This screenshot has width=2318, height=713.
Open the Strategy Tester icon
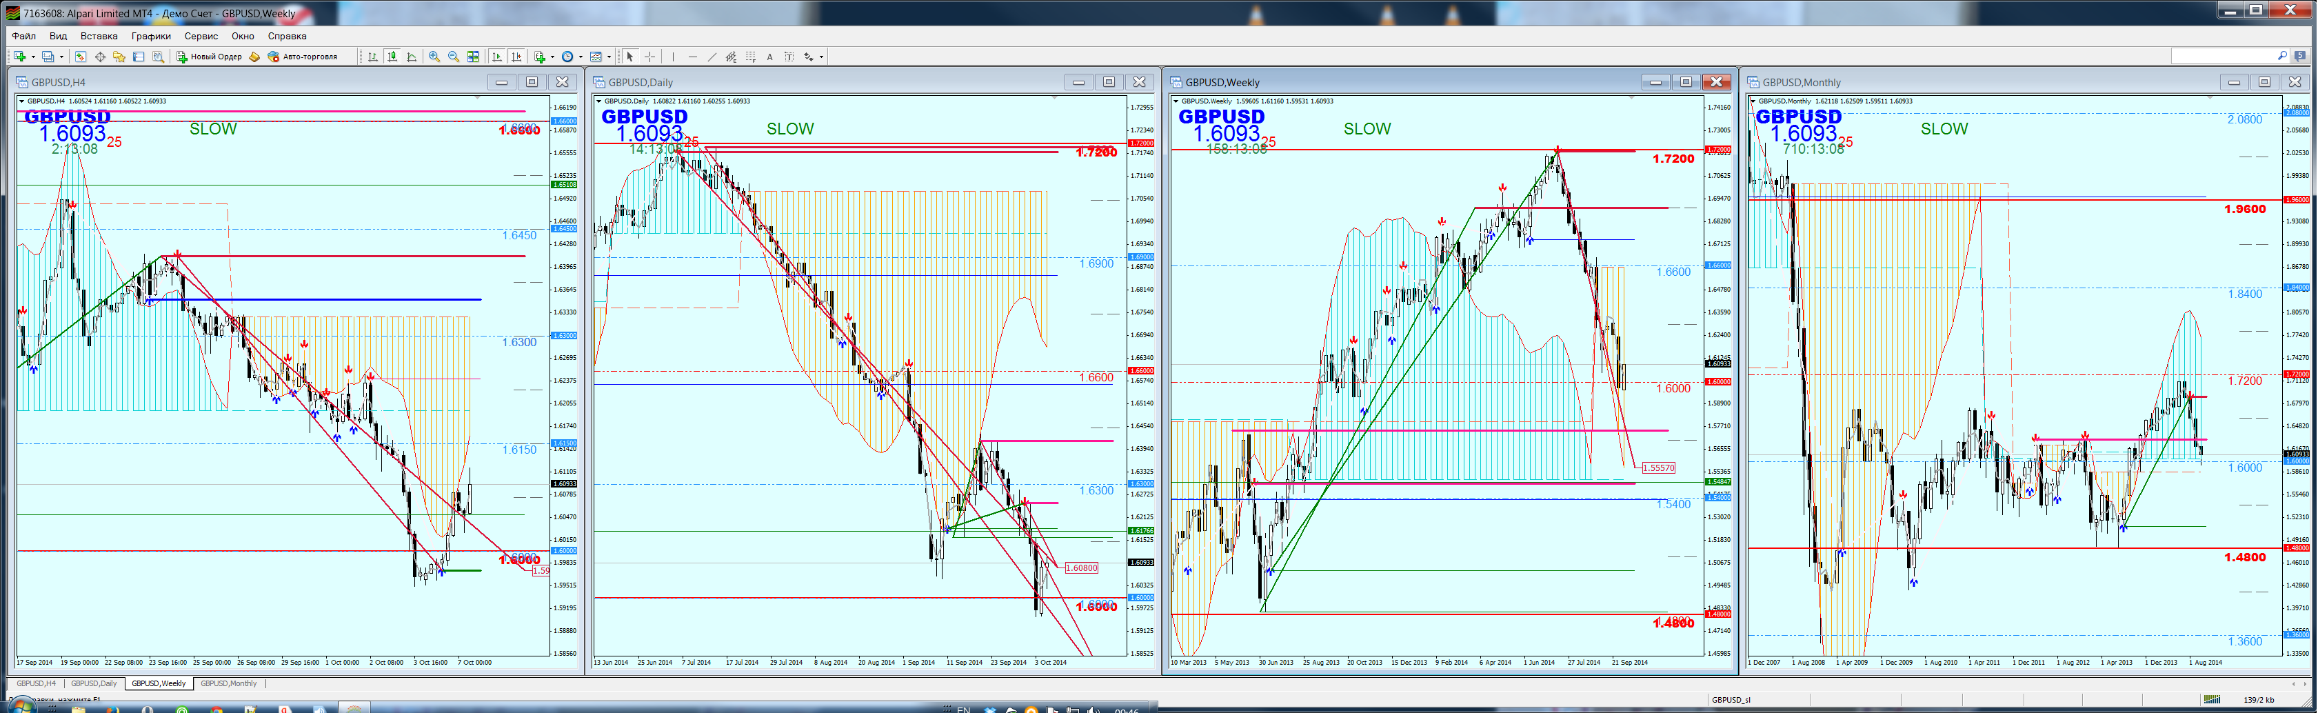159,57
